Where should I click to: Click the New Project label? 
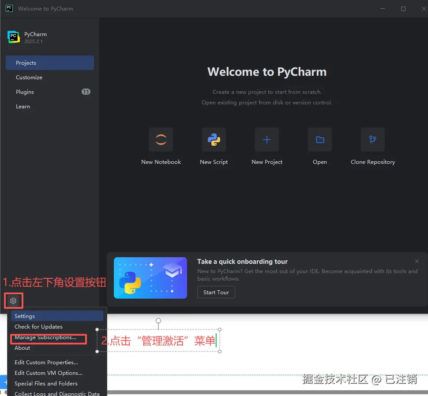click(x=267, y=162)
